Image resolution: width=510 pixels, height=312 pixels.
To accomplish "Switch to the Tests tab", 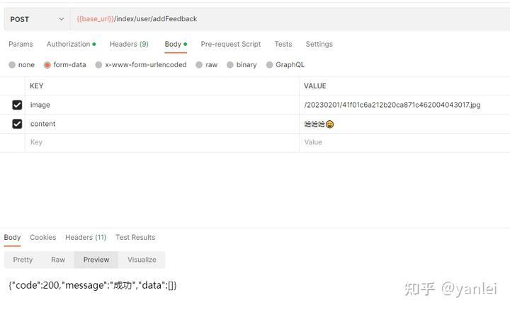I will (x=283, y=44).
